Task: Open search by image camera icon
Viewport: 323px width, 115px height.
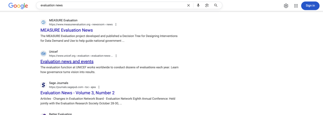Action: click(x=207, y=6)
